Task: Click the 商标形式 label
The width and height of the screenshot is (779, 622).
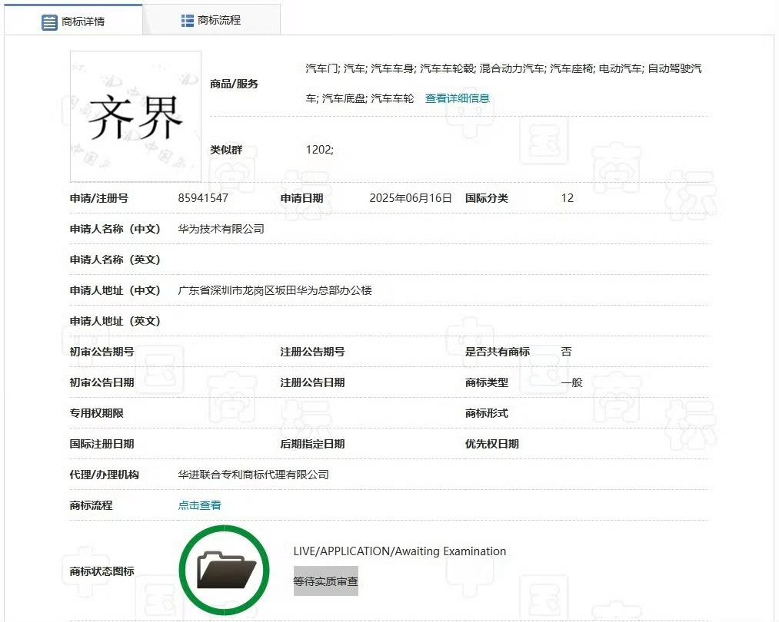Action: [x=486, y=413]
